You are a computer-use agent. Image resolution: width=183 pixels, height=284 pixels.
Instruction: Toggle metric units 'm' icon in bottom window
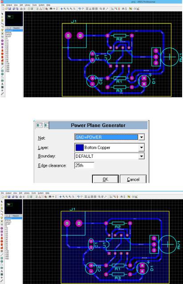click(x=50, y=197)
